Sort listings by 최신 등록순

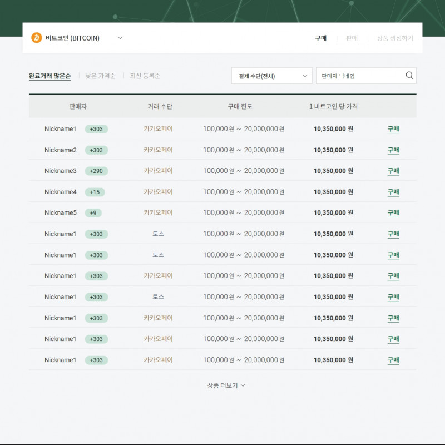(145, 76)
